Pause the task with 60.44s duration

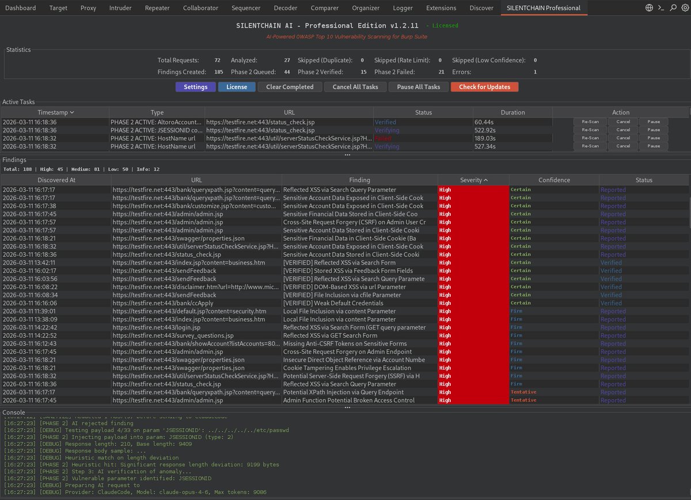pos(654,122)
